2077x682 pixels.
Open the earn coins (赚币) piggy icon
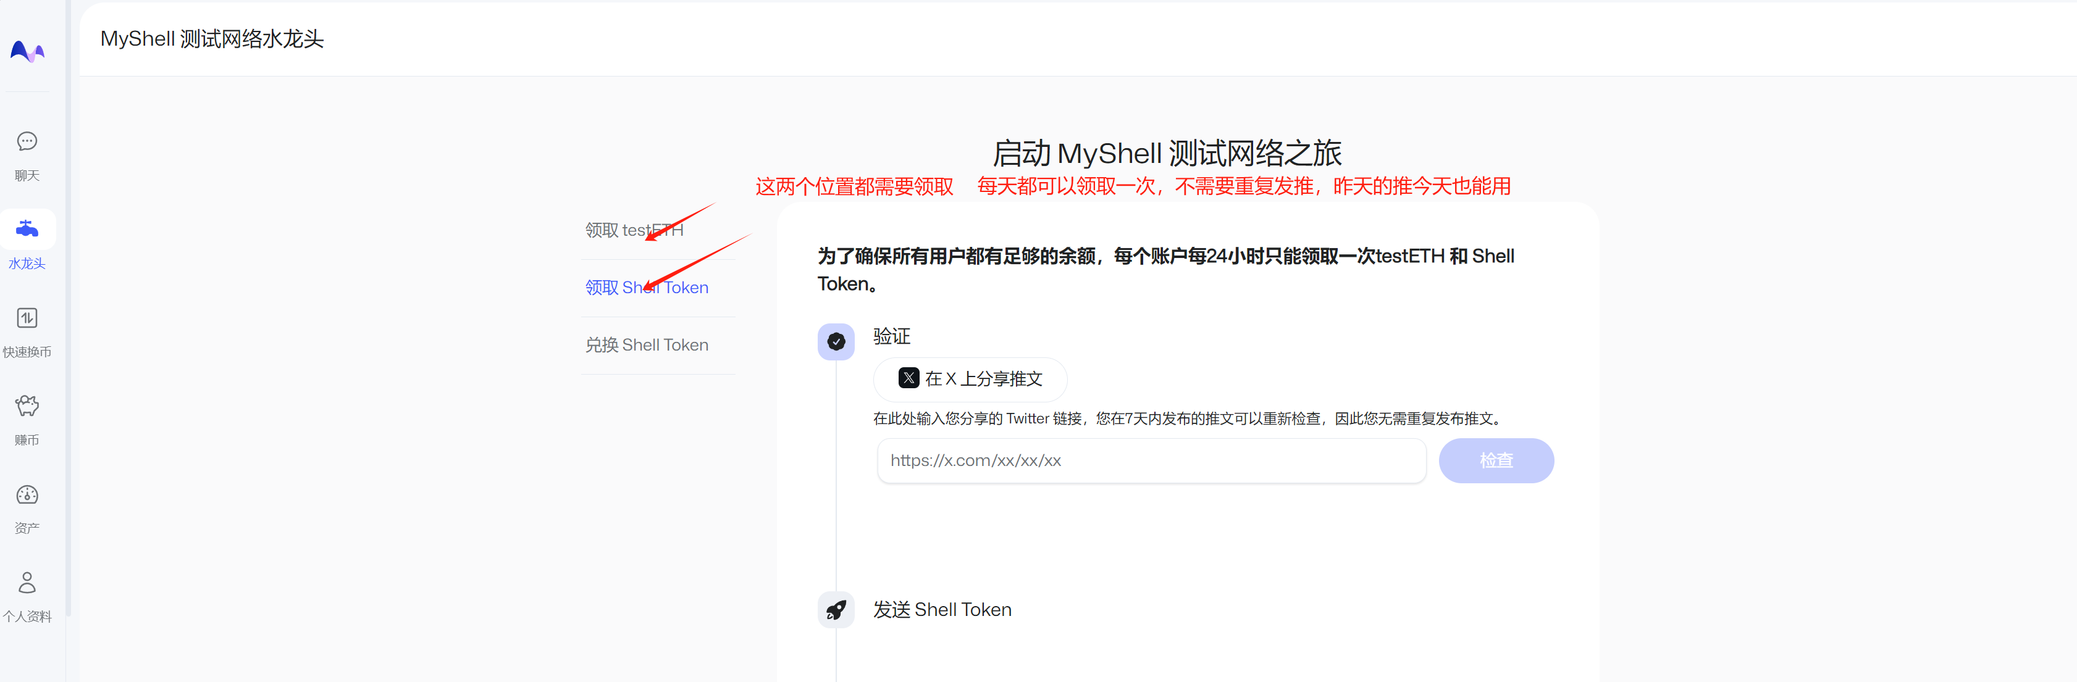27,405
